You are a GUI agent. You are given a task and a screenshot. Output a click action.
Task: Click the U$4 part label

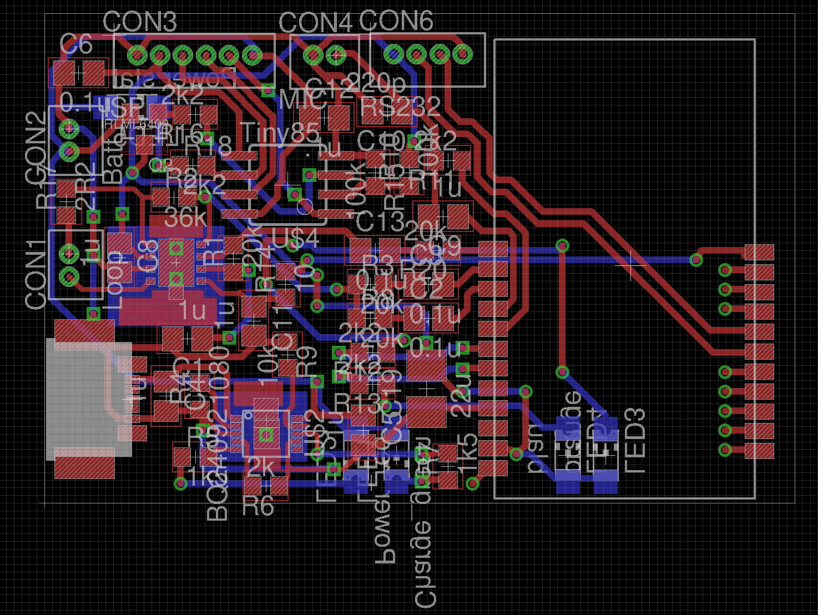(x=295, y=239)
